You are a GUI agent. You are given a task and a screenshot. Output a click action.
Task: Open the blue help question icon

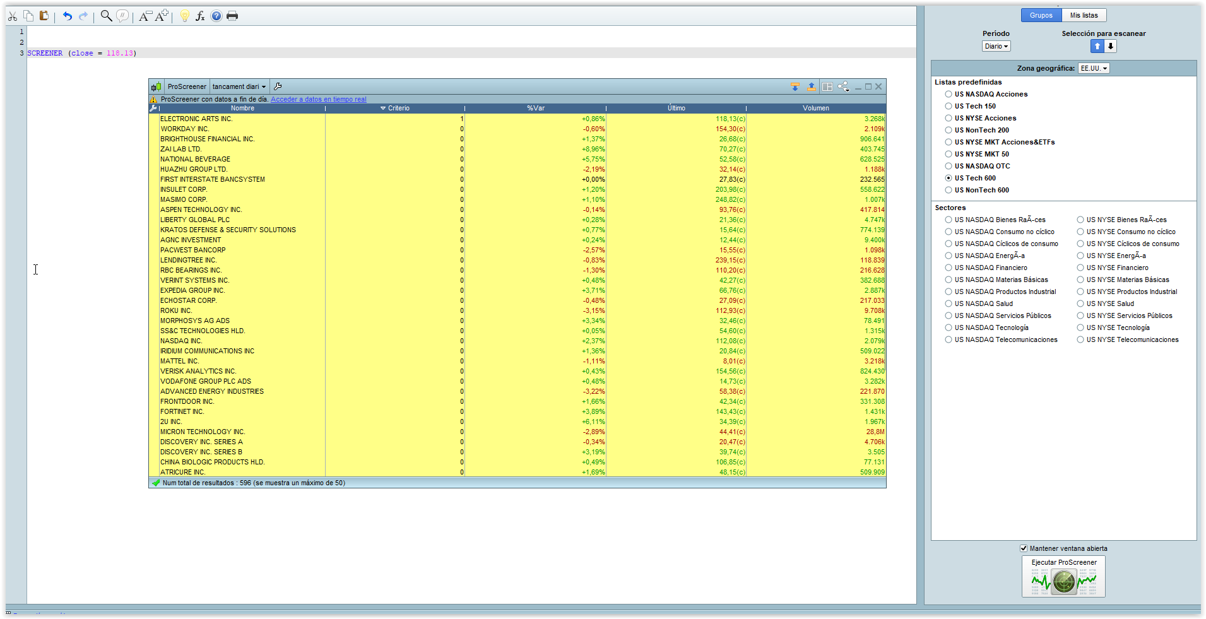point(216,16)
